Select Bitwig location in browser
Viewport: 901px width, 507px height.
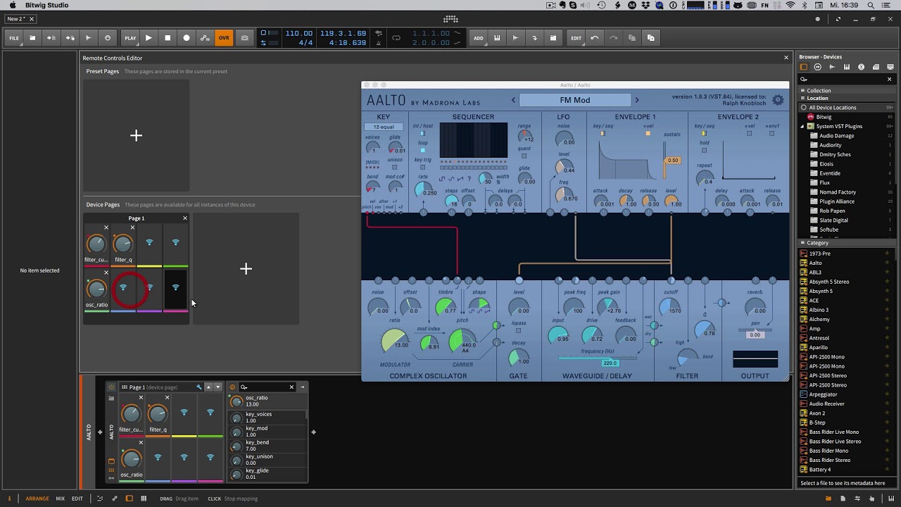click(824, 117)
